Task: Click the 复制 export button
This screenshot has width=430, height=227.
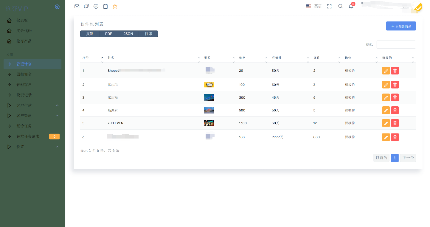Action: pos(90,34)
